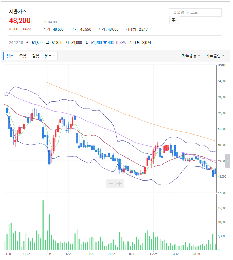Click the current price 48,200
Viewport: 233px width, 260px height.
pos(20,21)
